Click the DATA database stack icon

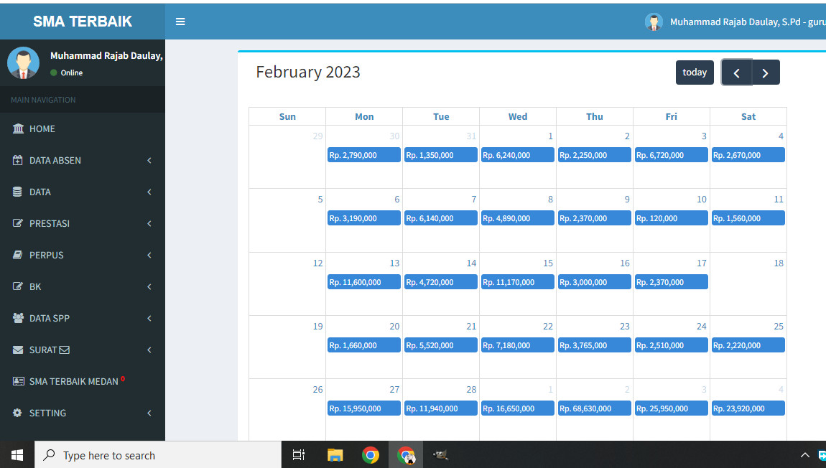[18, 192]
